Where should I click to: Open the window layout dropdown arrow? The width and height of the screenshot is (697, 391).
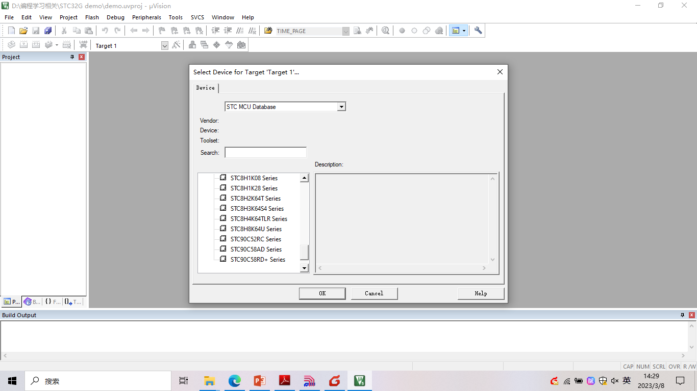click(x=464, y=31)
